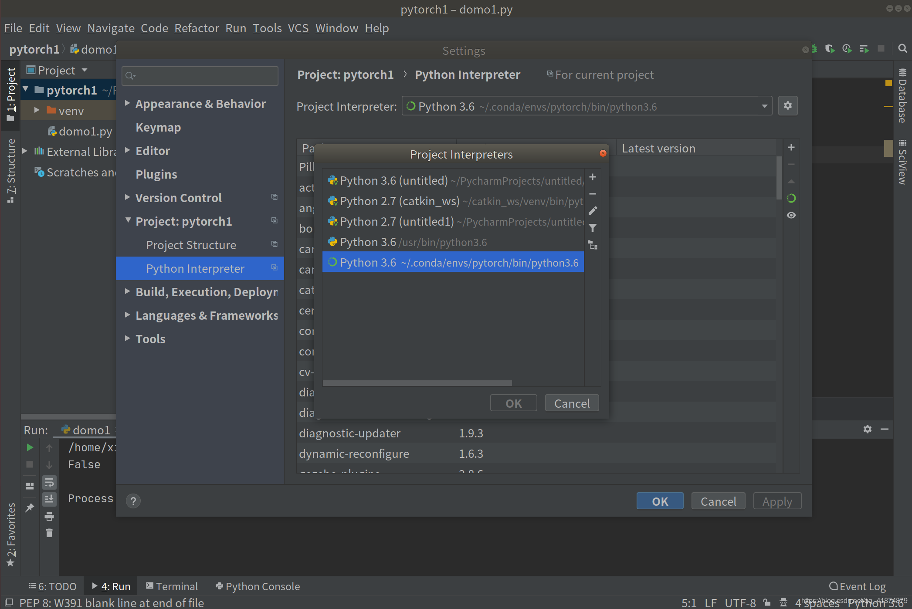Toggle the Conda package manager icon
Image resolution: width=912 pixels, height=609 pixels.
(791, 199)
